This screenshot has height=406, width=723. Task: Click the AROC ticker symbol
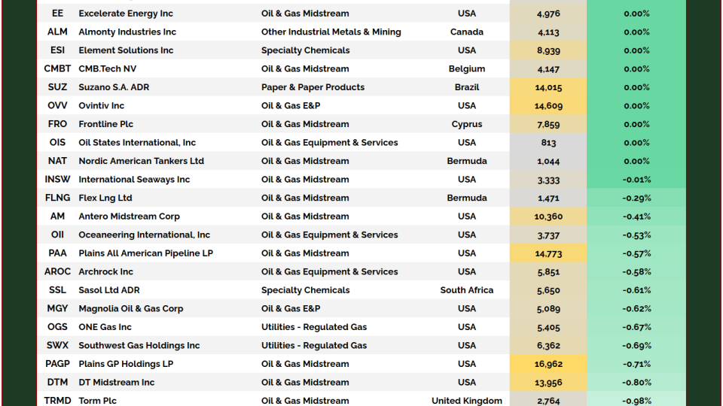[57, 271]
